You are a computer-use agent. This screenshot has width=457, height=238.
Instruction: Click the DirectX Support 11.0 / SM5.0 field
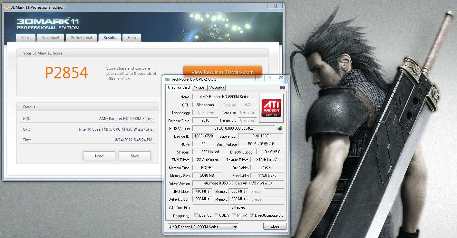pos(270,152)
